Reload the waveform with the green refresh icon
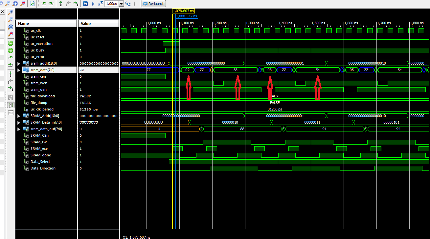The height and width of the screenshot is (239, 430). pyautogui.click(x=32, y=4)
